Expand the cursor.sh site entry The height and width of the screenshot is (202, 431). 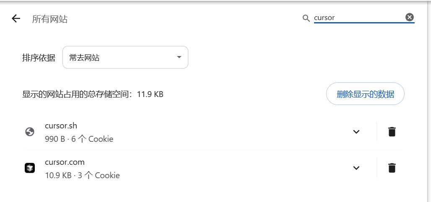pos(356,132)
